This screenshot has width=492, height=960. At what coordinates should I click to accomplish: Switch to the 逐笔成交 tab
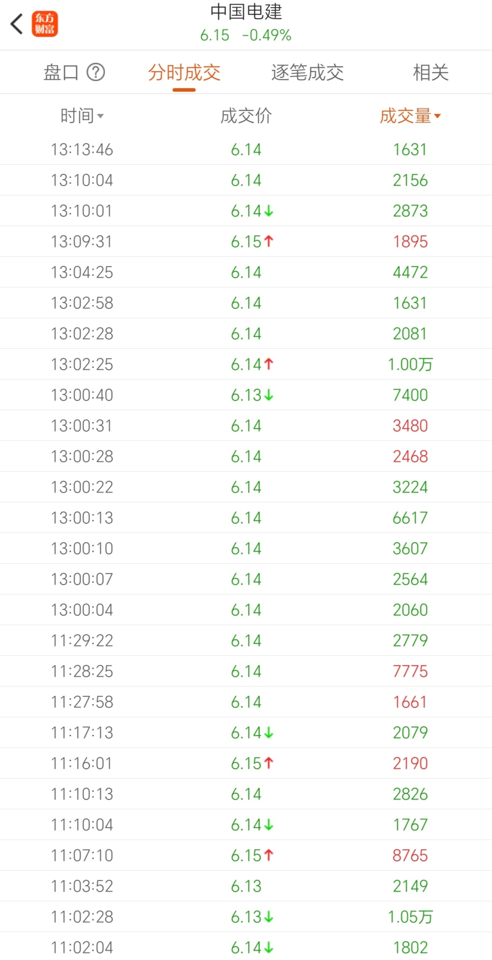307,73
